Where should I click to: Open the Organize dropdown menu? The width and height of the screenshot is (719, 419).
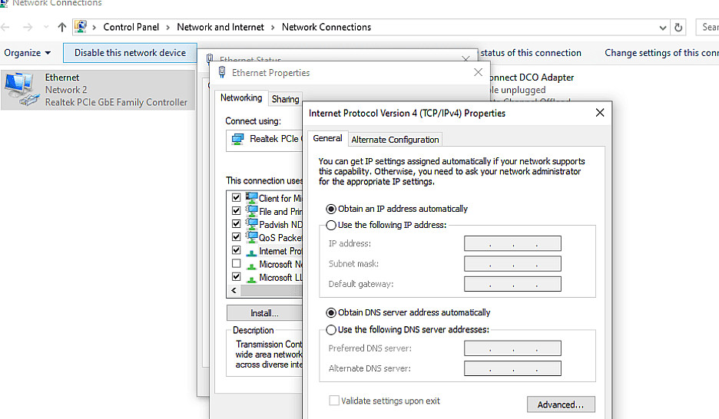coord(27,53)
